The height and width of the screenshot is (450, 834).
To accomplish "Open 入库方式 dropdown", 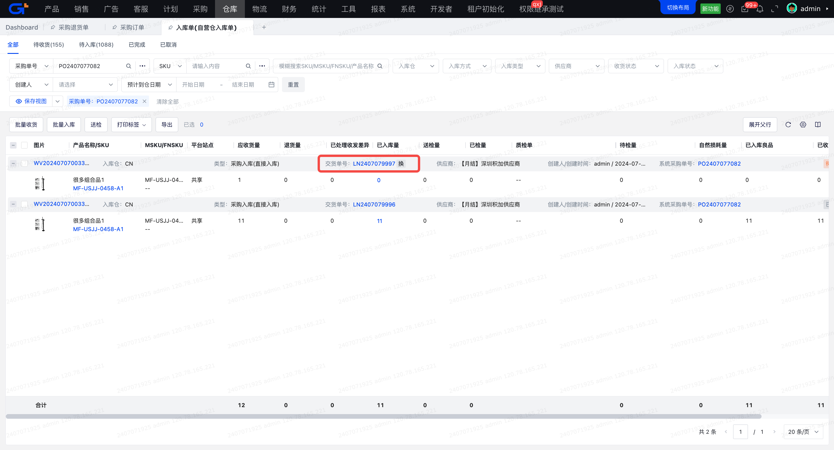I will click(467, 66).
